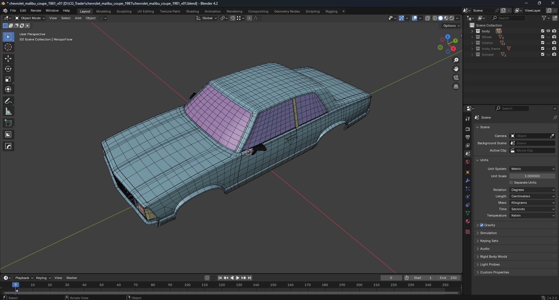Uncheck the Gravity checkbox
The image size is (559, 300).
[x=482, y=225]
